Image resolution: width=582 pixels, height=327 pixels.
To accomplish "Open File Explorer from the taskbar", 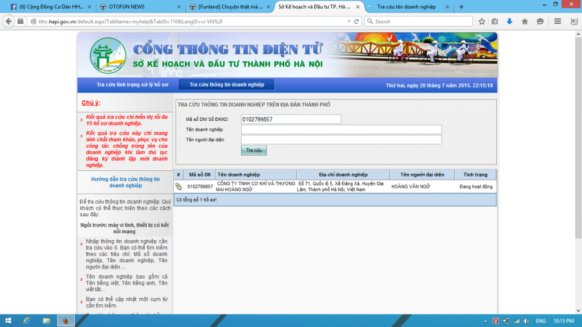I will [x=47, y=321].
